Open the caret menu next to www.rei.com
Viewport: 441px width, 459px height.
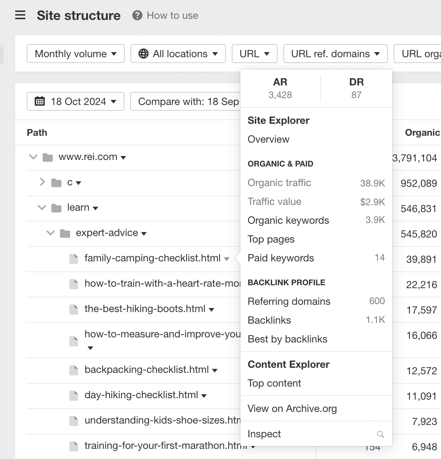123,158
